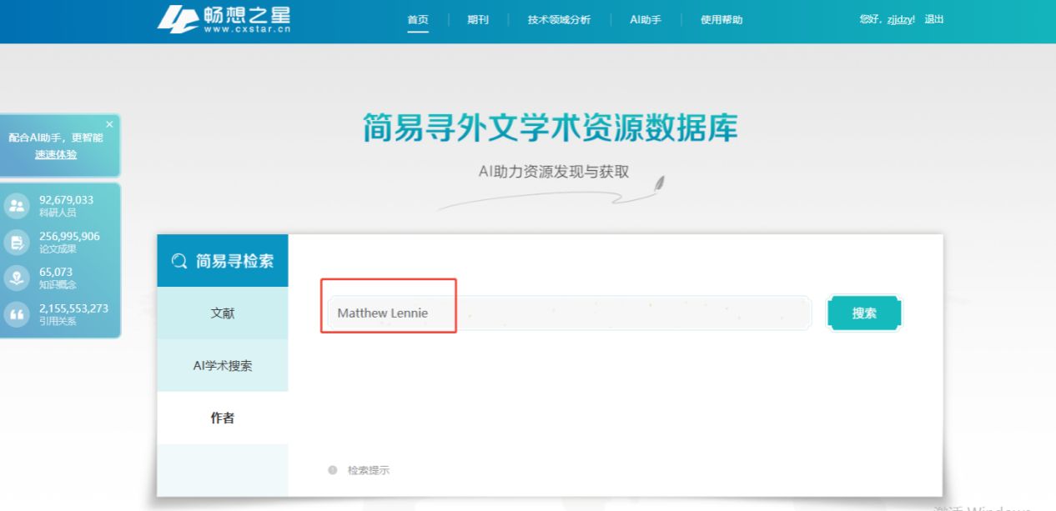1056x511 pixels.
Task: Click the 简易寻检索 magnifier icon
Action: 179,261
